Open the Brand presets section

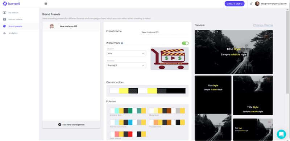coord(15,26)
